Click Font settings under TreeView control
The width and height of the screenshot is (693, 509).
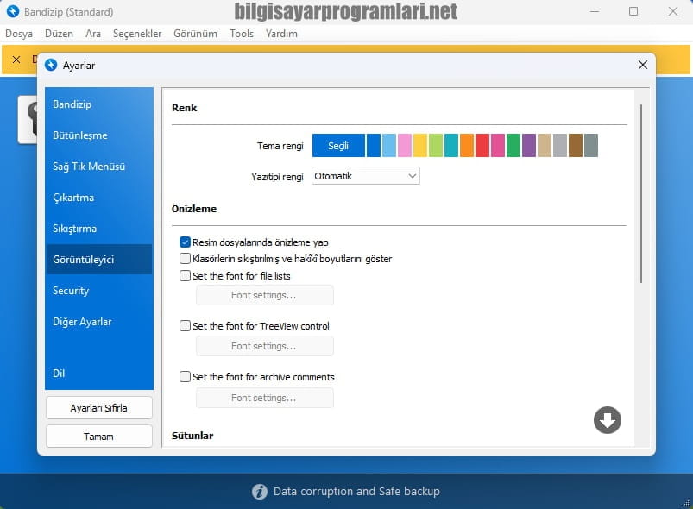click(264, 346)
